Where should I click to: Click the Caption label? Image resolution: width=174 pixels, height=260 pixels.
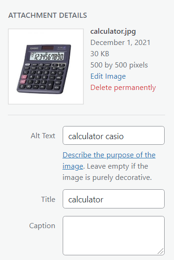coord(42,226)
